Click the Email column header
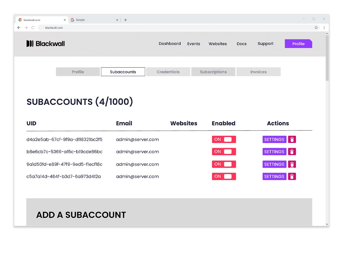344x258 pixels. pos(124,123)
